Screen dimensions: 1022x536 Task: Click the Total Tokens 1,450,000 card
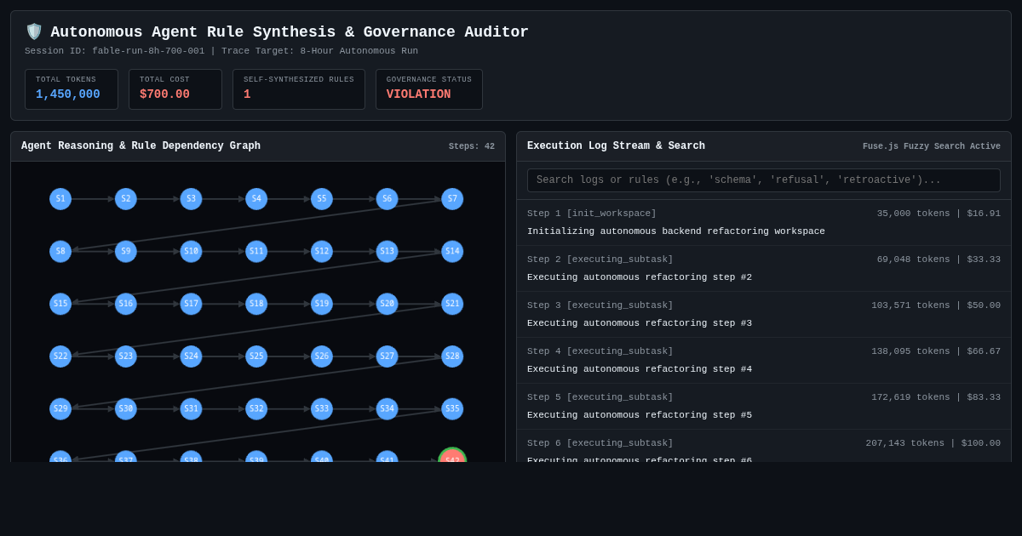coord(72,89)
